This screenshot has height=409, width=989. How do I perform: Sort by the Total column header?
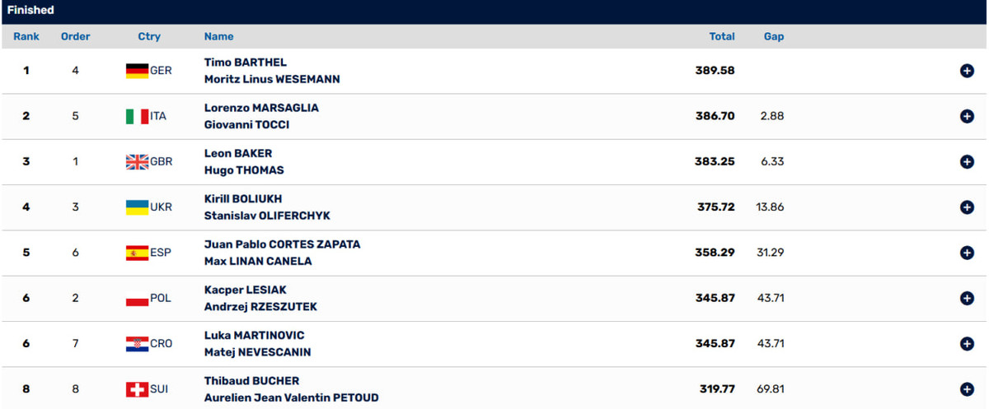coord(722,37)
